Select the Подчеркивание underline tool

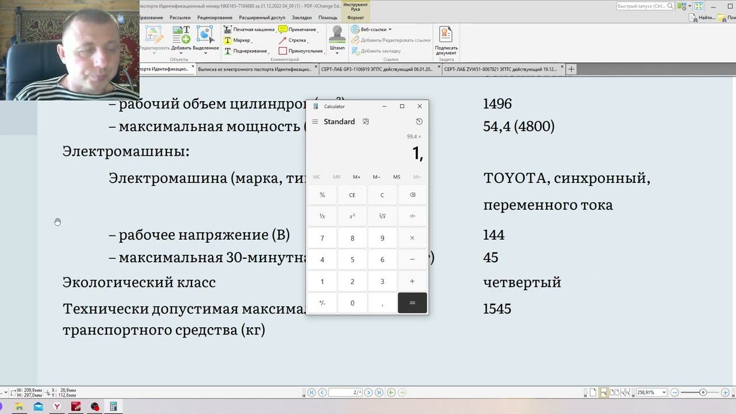[x=246, y=51]
